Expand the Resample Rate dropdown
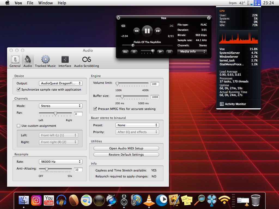279x209 pixels. pos(60,162)
